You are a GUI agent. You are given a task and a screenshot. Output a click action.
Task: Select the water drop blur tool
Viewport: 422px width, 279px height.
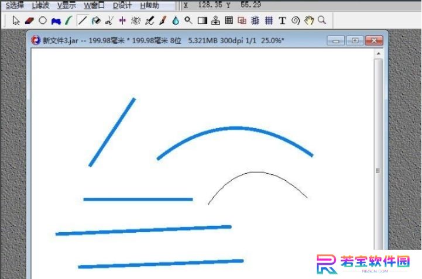click(x=176, y=20)
